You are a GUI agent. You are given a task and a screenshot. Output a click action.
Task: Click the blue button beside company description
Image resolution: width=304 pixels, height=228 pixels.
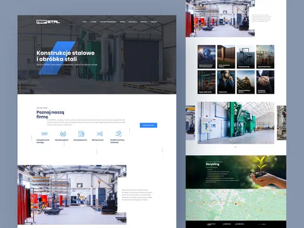pos(148,125)
